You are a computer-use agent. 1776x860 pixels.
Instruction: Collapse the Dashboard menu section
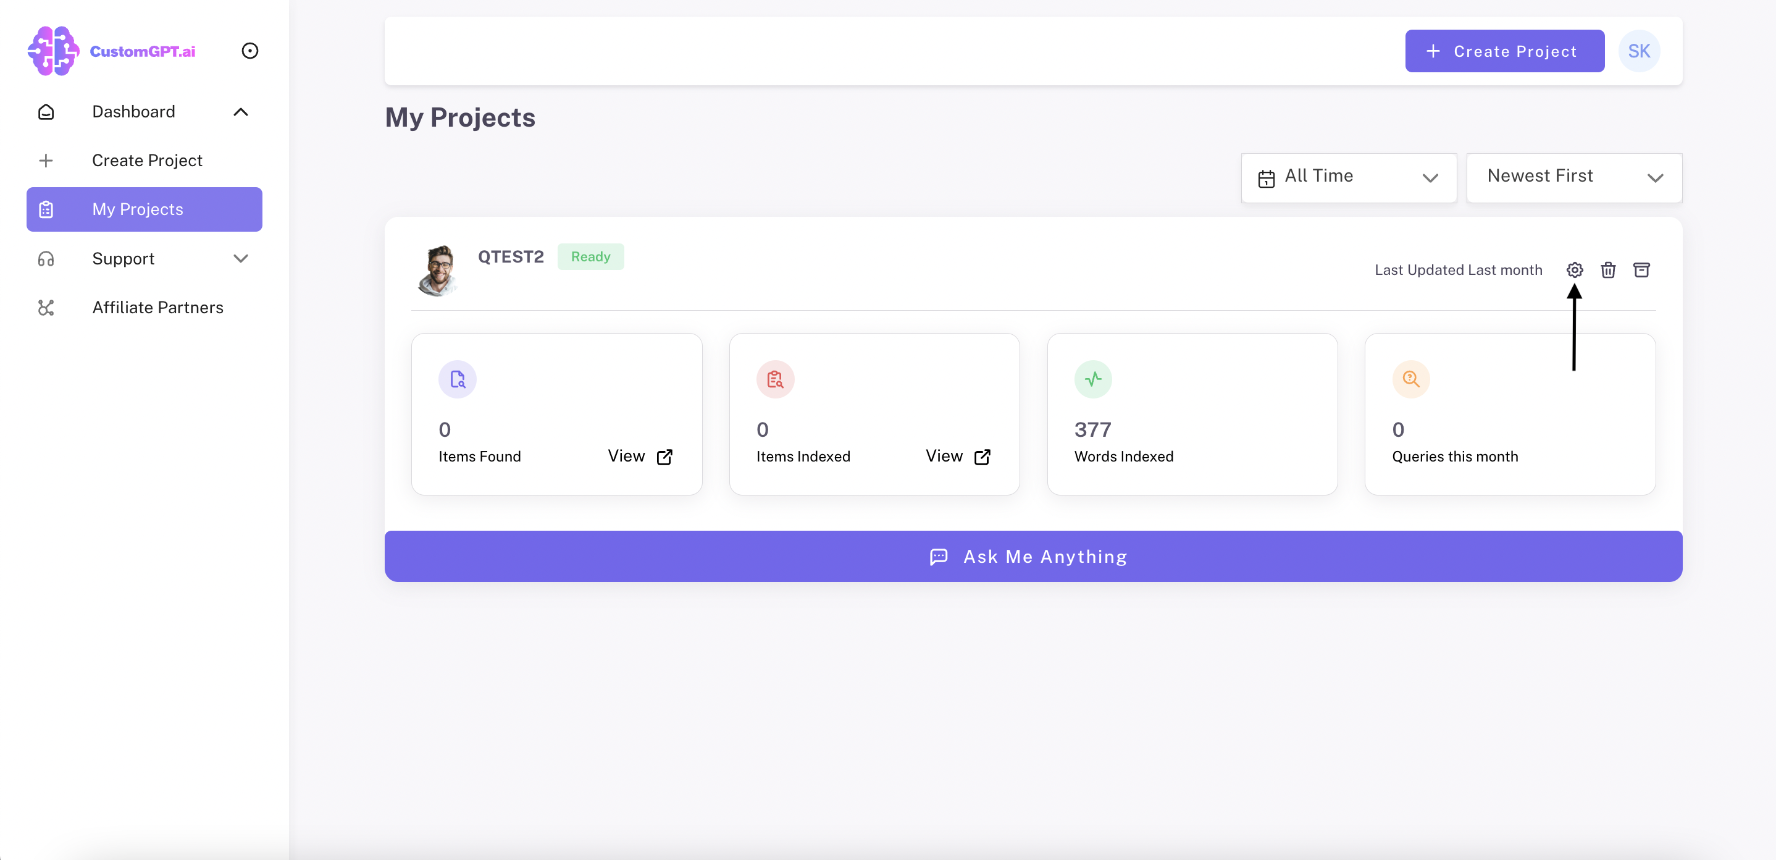pos(241,112)
